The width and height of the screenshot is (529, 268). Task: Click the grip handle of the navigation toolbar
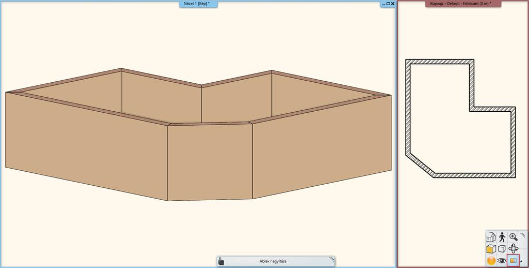pos(523,234)
